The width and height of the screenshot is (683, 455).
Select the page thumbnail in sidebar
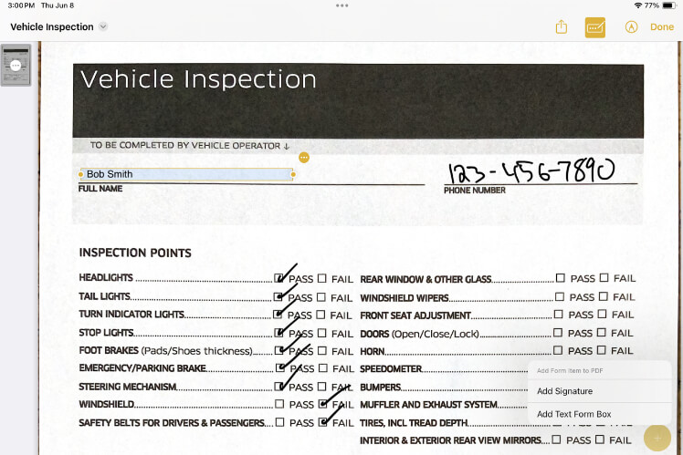point(16,66)
